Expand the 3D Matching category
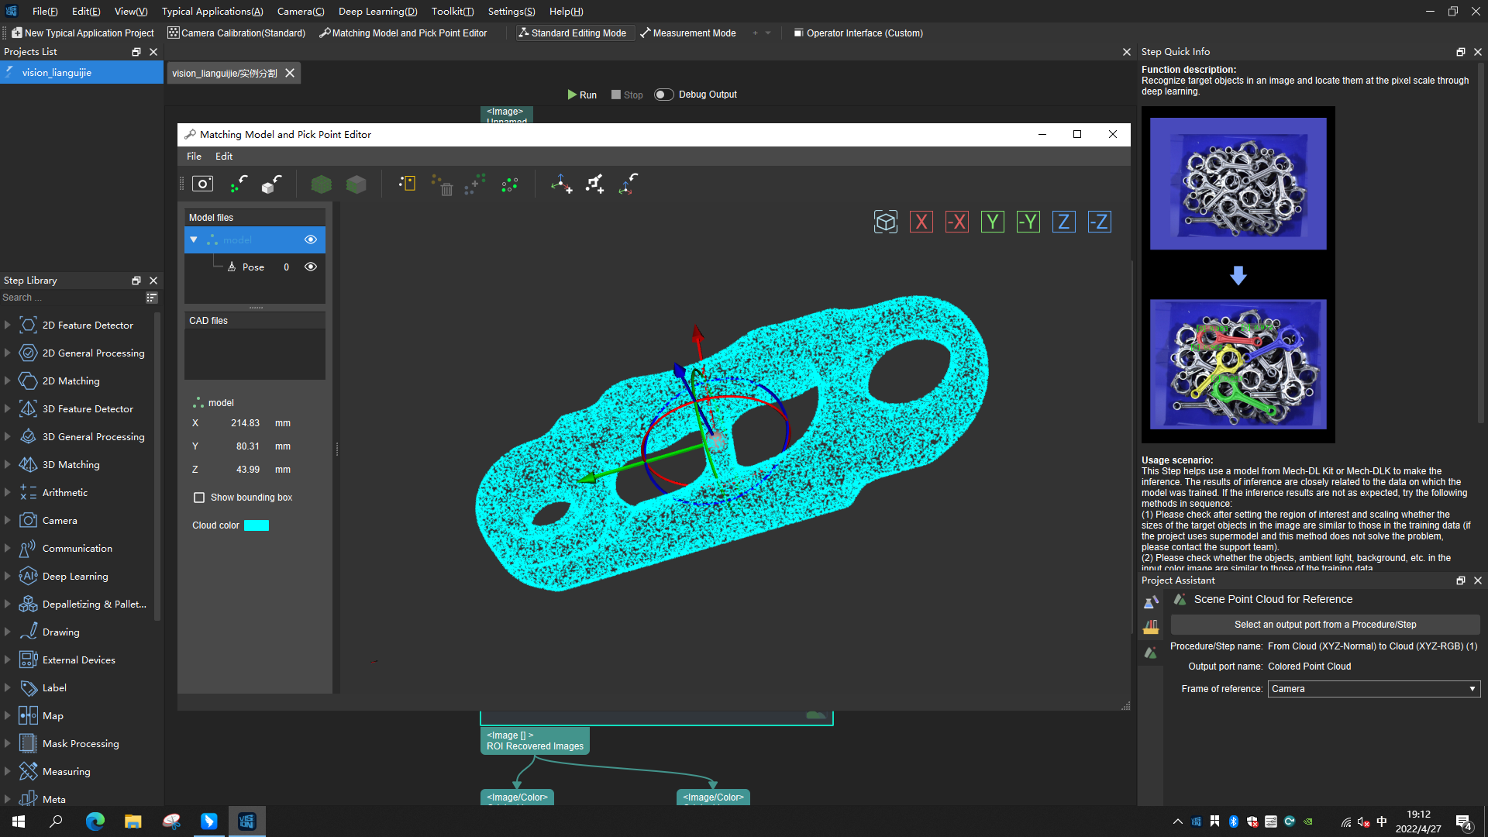The height and width of the screenshot is (837, 1488). point(8,464)
